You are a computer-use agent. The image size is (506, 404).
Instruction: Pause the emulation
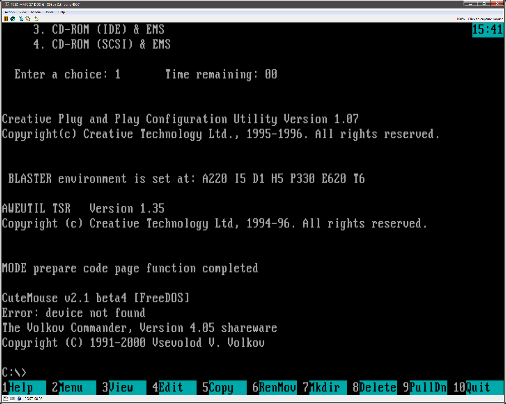[6, 19]
